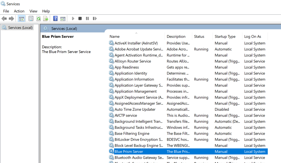Image resolution: width=281 pixels, height=163 pixels.
Task: Select the Base Filtering Engine service
Action: click(132, 134)
